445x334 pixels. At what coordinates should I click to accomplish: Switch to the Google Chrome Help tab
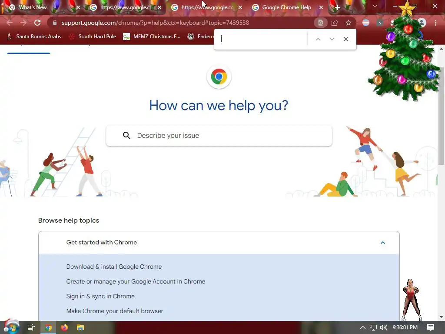[x=287, y=7]
